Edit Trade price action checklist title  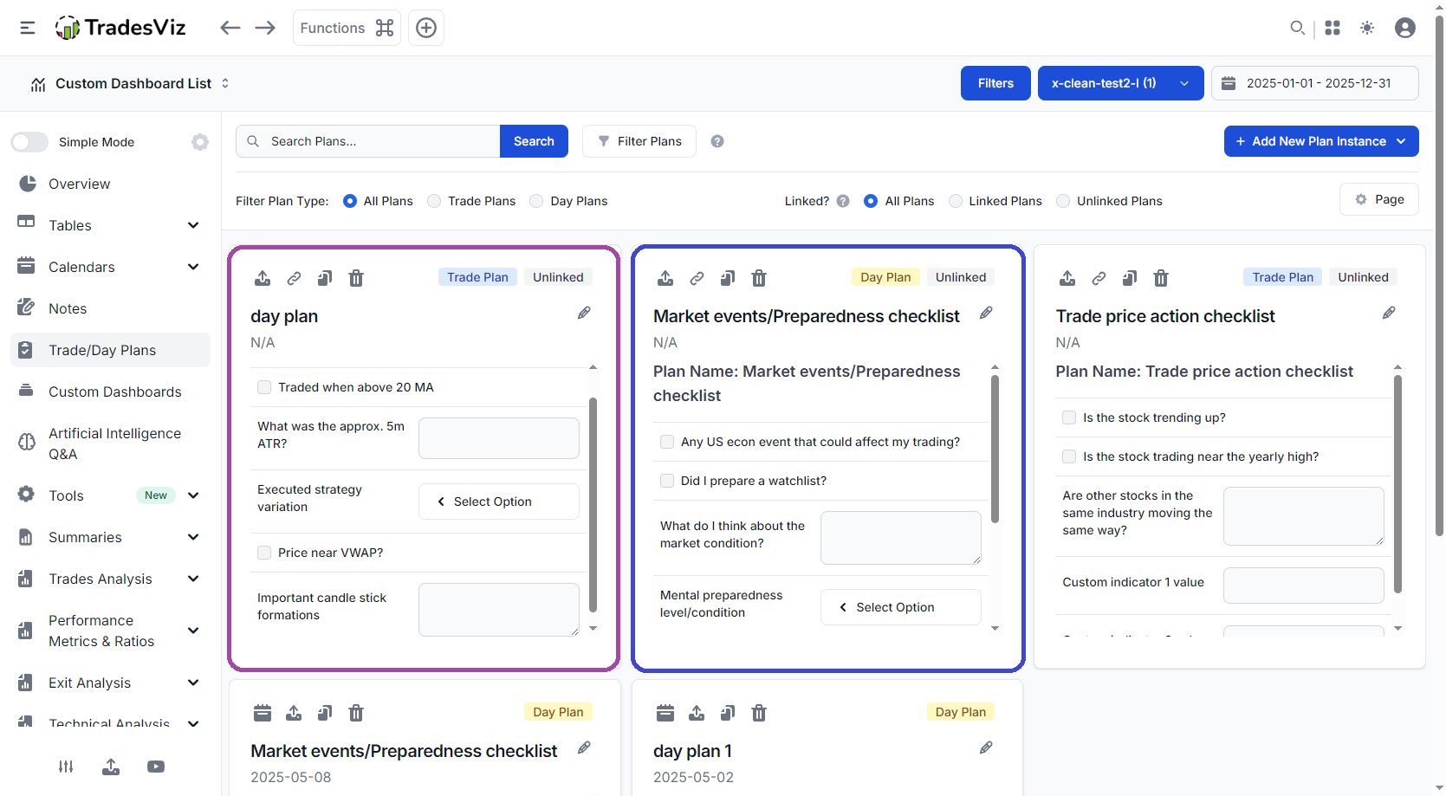1389,313
